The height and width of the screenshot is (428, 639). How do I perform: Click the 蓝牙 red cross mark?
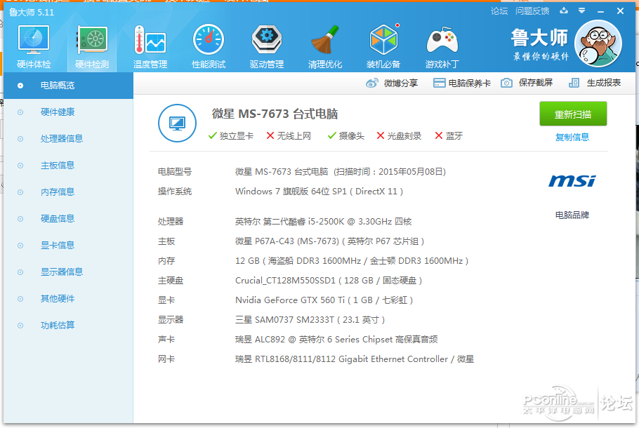tap(438, 135)
